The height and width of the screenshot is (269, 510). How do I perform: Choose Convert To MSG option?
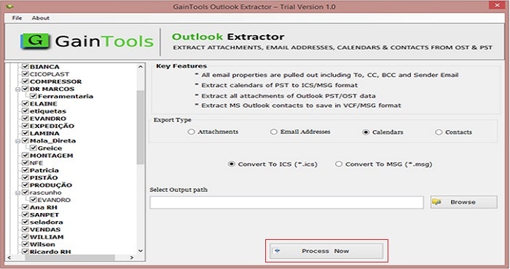pyautogui.click(x=339, y=164)
